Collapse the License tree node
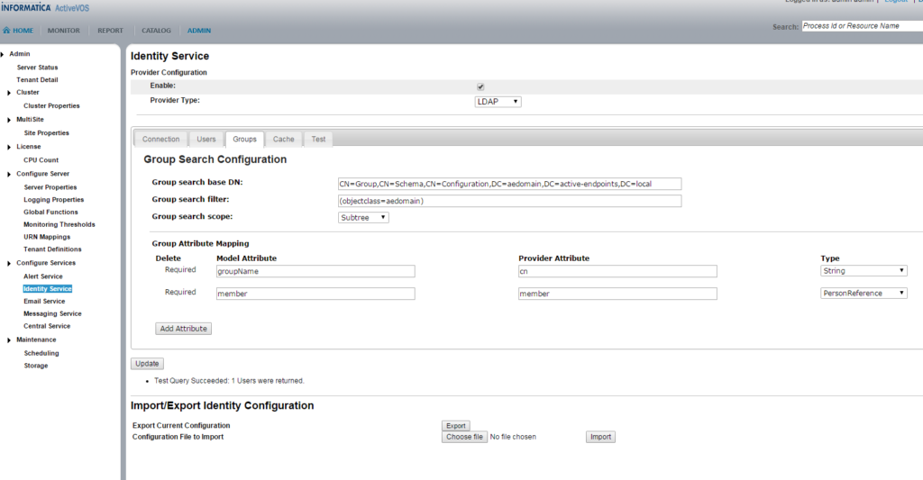The width and height of the screenshot is (923, 480). point(9,147)
